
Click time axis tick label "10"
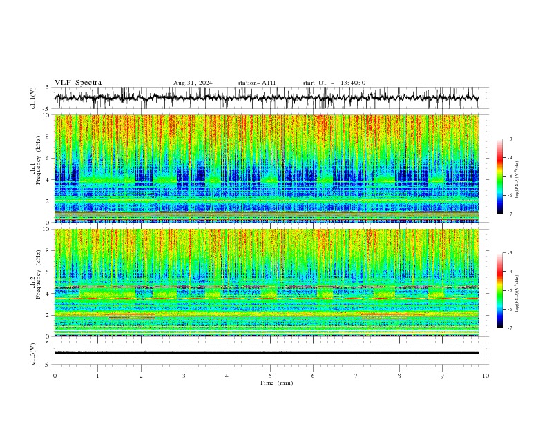pos(486,376)
